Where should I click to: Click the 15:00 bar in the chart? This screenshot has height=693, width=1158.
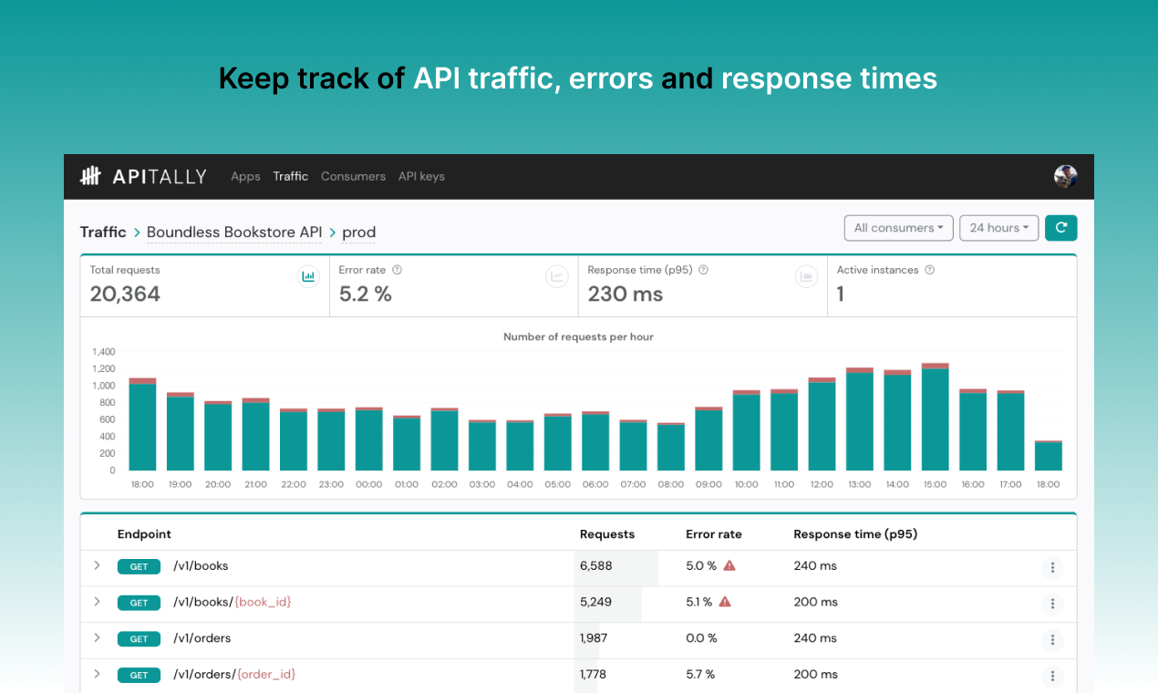click(x=935, y=417)
